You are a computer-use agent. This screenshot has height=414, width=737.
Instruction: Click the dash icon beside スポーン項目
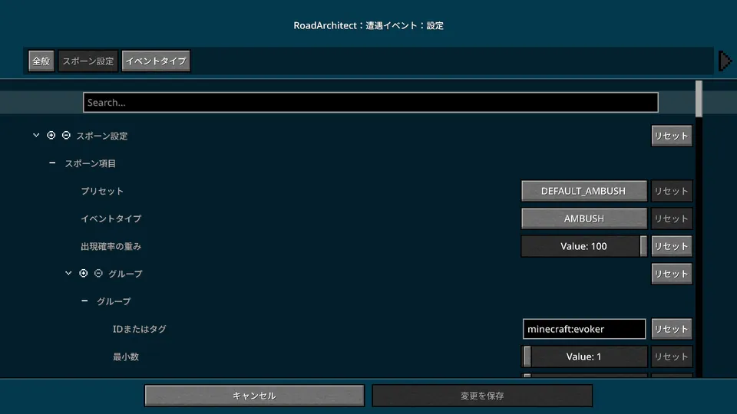pyautogui.click(x=52, y=163)
